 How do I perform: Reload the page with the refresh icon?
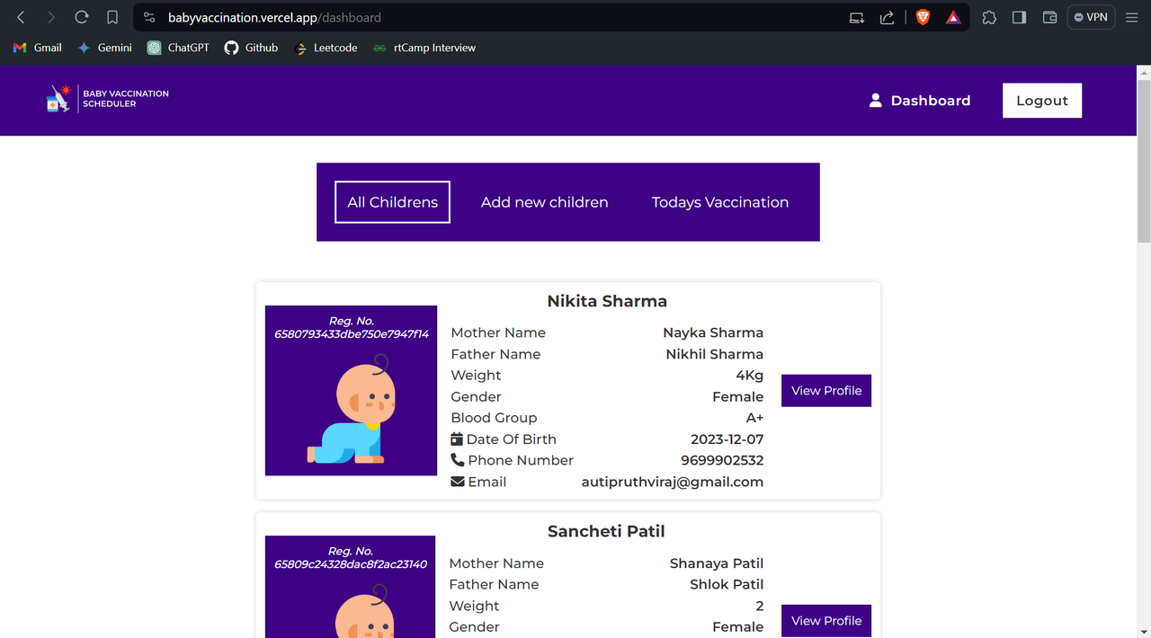(82, 17)
